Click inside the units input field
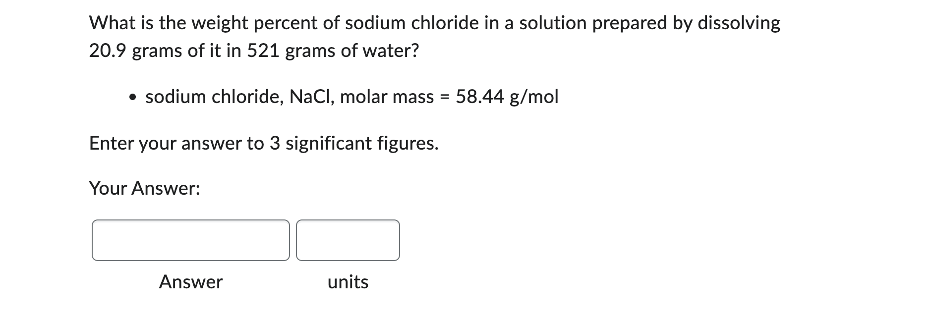The width and height of the screenshot is (932, 323). click(x=347, y=240)
